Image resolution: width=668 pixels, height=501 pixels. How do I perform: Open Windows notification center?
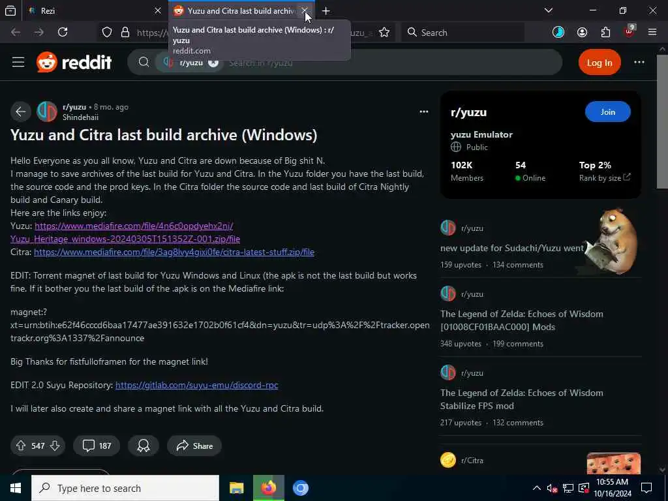646,488
